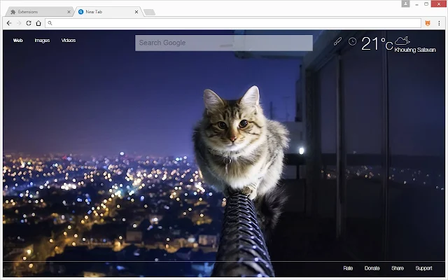
Task: Click the clock icon near weather
Action: click(x=352, y=41)
